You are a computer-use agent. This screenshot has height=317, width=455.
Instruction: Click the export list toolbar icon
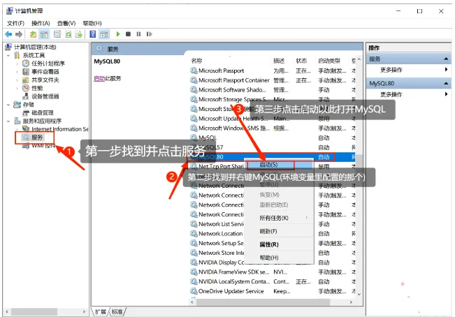click(x=79, y=34)
